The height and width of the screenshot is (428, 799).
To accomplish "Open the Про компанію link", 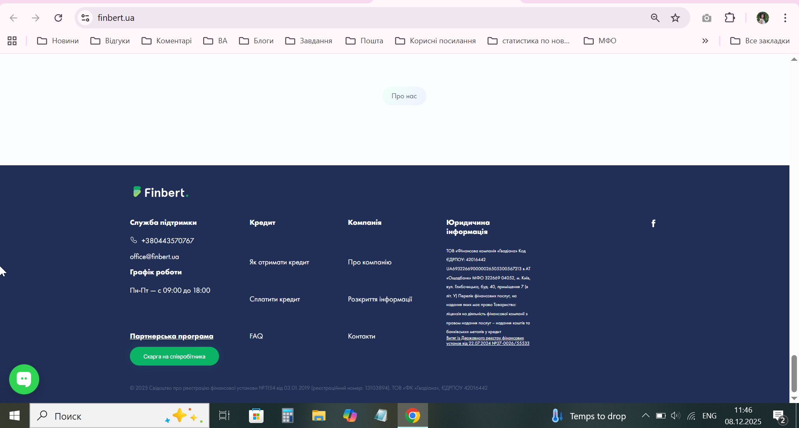I will [370, 262].
